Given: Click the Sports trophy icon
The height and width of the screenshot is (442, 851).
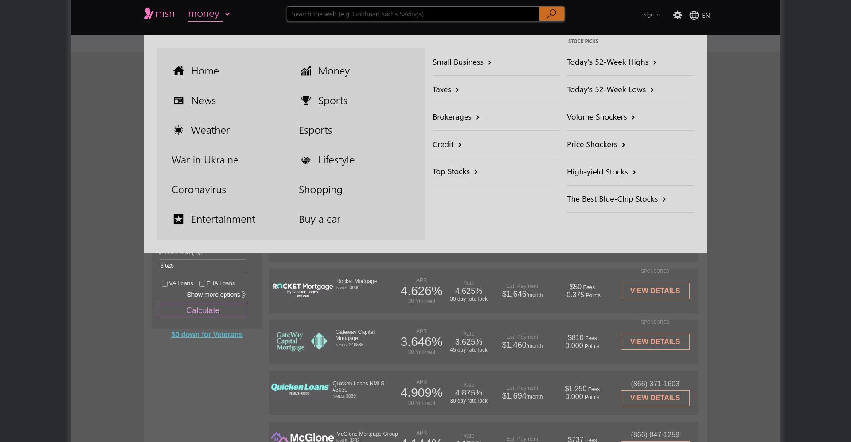Looking at the screenshot, I should [x=306, y=101].
